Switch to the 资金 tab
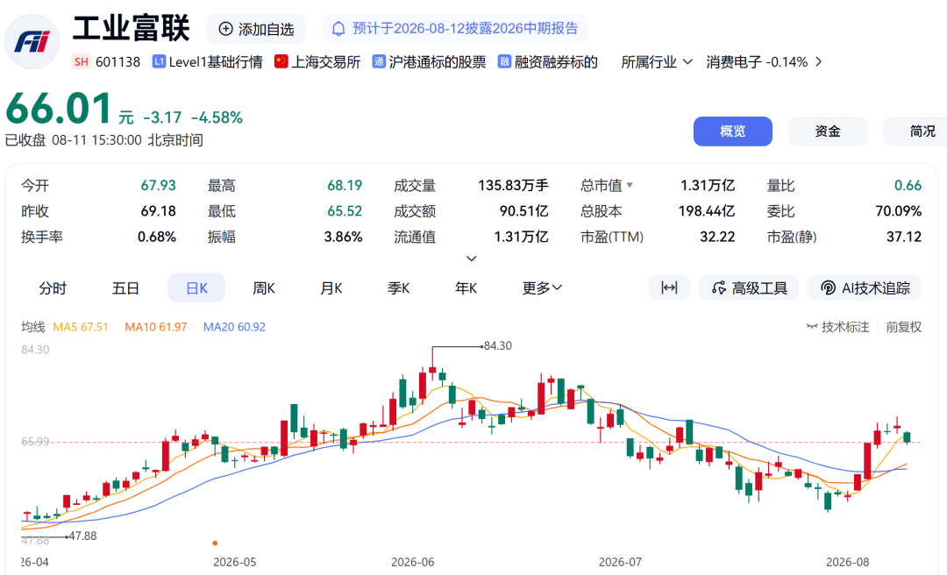 pyautogui.click(x=828, y=131)
